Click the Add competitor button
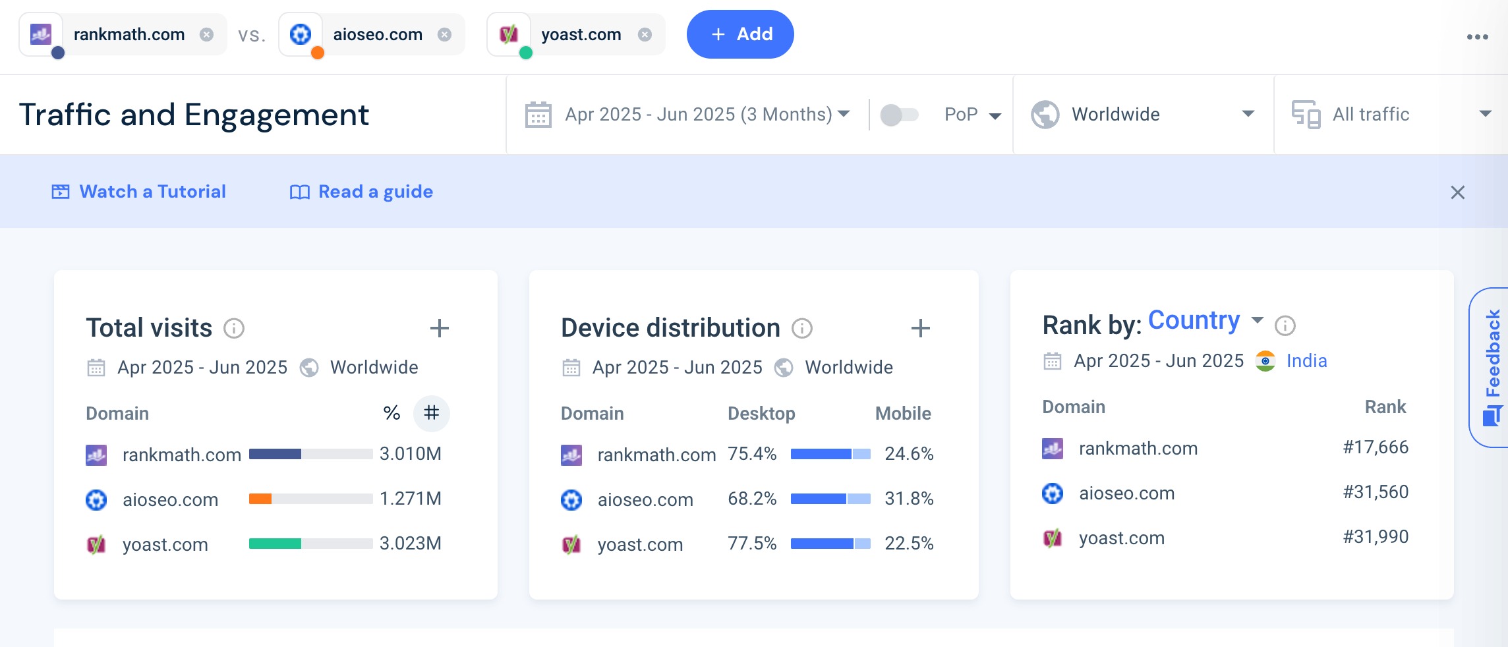1508x647 pixels. click(x=740, y=34)
